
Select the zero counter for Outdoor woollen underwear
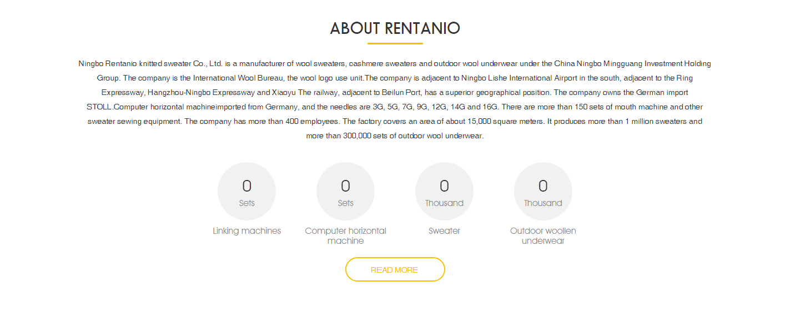point(543,186)
